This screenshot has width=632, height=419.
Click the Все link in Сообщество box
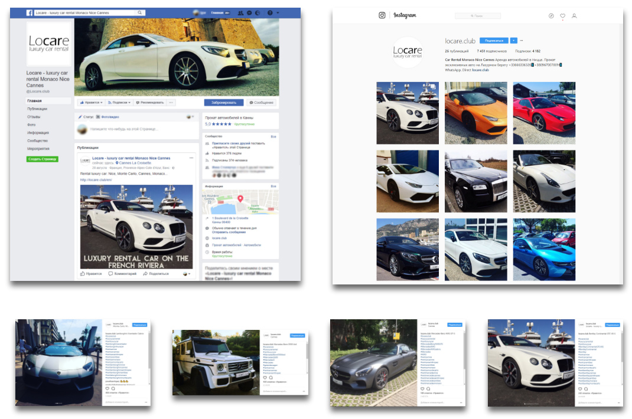[273, 136]
